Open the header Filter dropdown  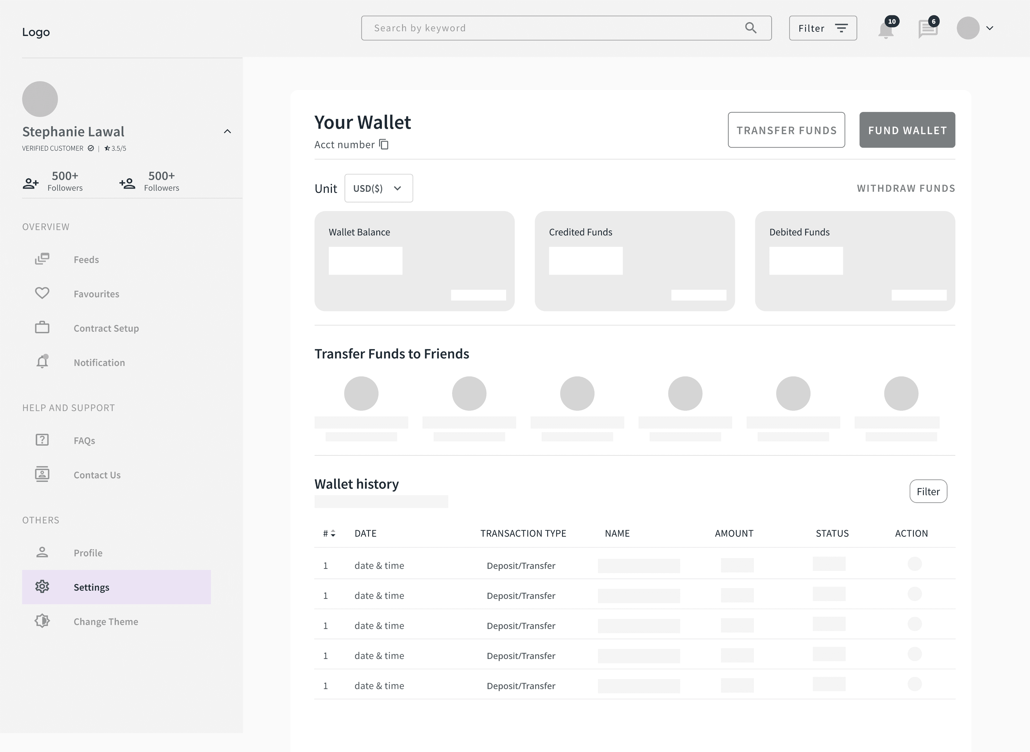[823, 28]
